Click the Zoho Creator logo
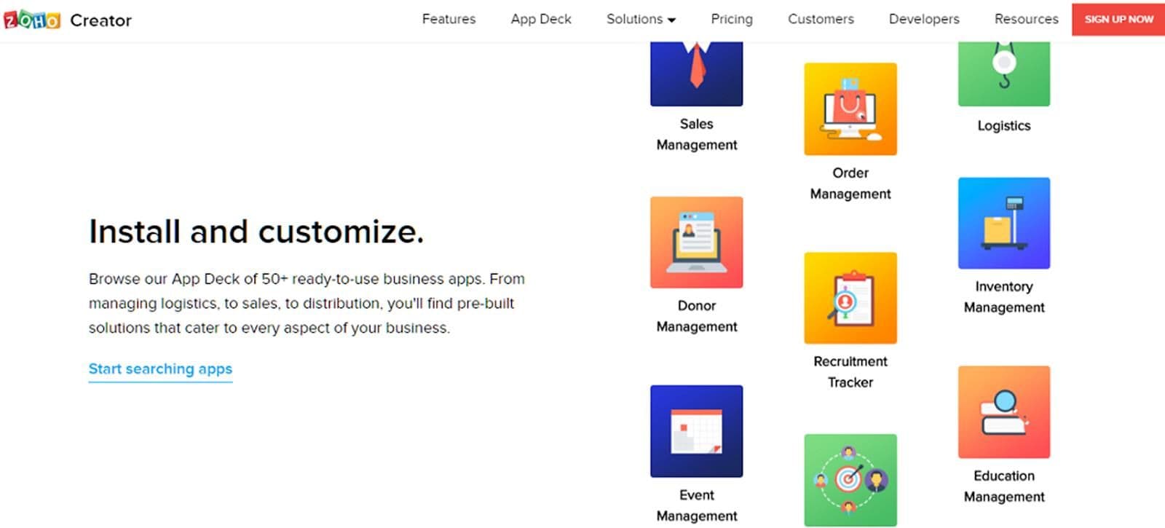Viewport: 1165px width, 528px height. (68, 20)
